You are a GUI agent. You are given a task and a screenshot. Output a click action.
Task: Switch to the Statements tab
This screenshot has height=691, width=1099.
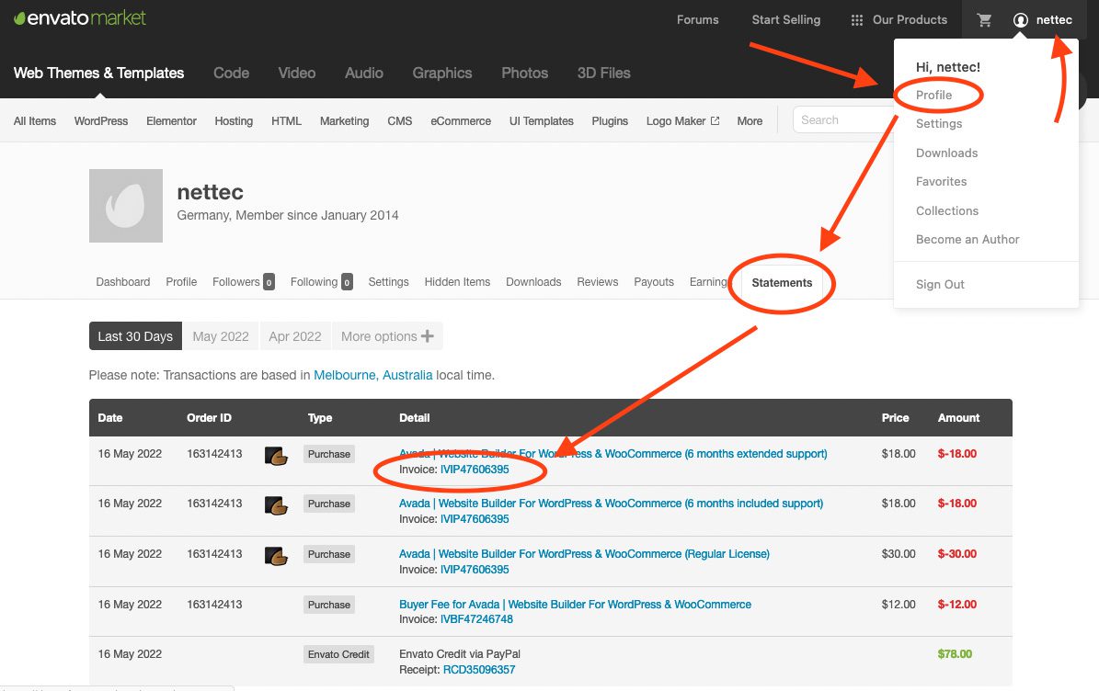782,283
